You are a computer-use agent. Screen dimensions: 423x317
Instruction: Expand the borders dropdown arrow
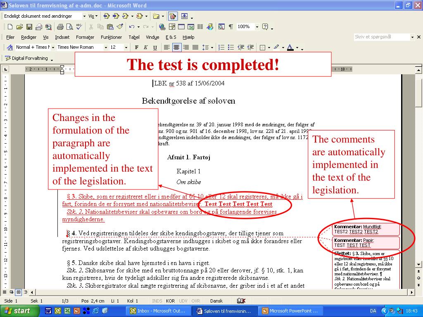tap(269, 48)
